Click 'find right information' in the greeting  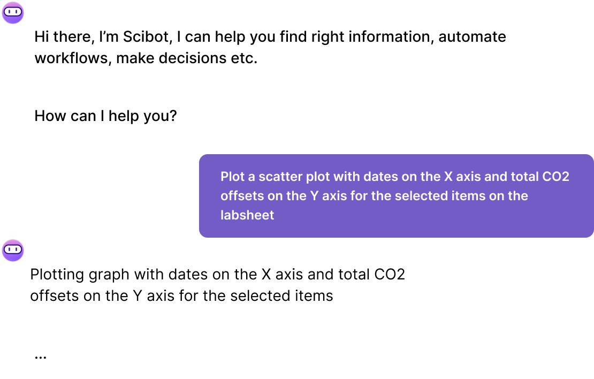pos(355,37)
